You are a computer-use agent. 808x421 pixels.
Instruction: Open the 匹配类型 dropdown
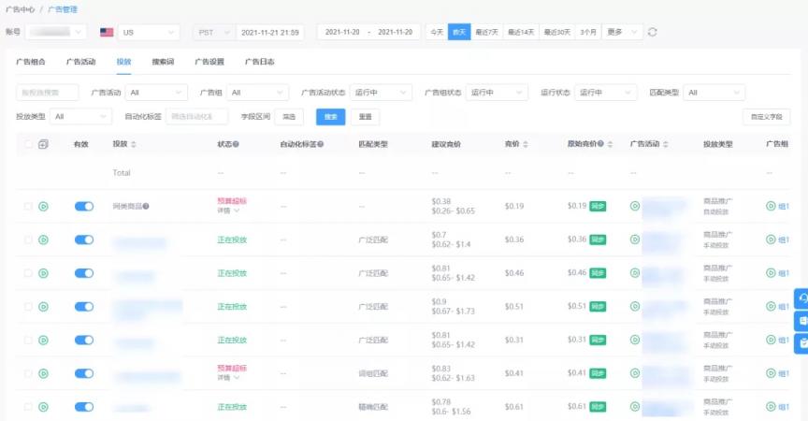(714, 93)
